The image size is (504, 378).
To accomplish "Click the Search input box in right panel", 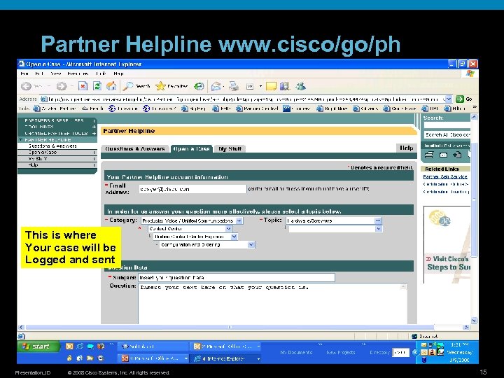I will (x=447, y=126).
